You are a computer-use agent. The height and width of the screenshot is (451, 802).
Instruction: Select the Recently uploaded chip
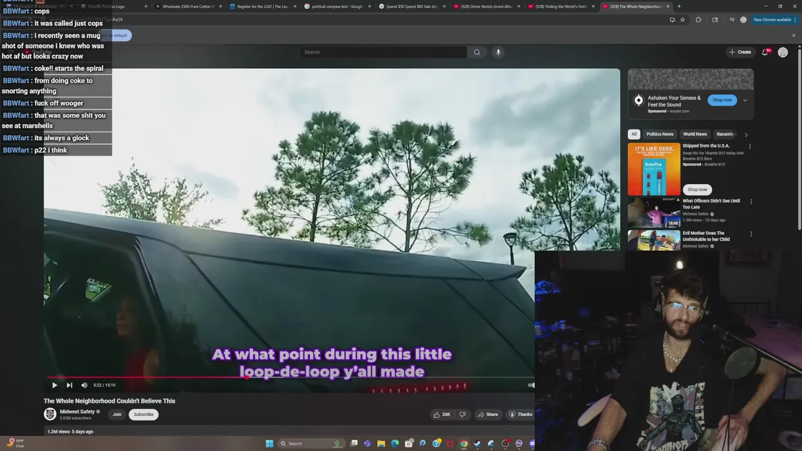tap(726, 134)
